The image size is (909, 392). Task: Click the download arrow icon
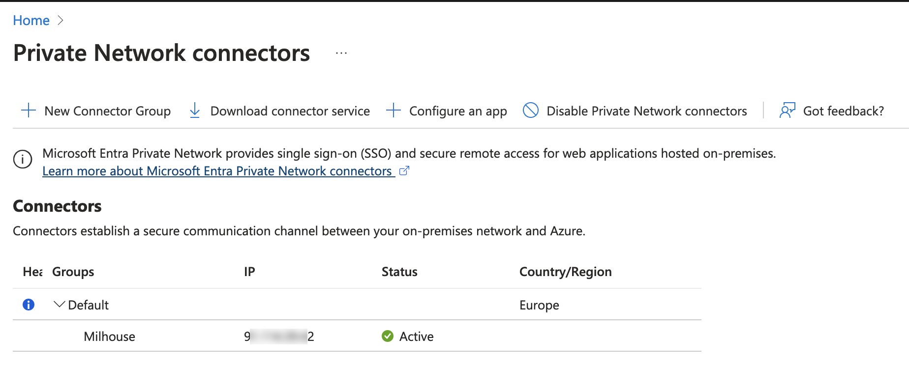click(x=195, y=111)
